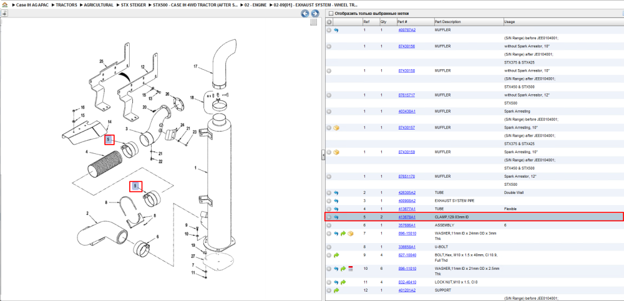Click the box icon for washer 896-15010
Screen dimensions: 624x301
tap(351, 234)
